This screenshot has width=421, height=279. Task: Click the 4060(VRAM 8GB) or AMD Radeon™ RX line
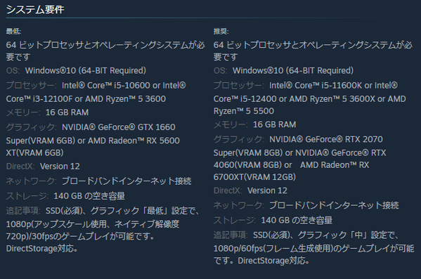291,165
